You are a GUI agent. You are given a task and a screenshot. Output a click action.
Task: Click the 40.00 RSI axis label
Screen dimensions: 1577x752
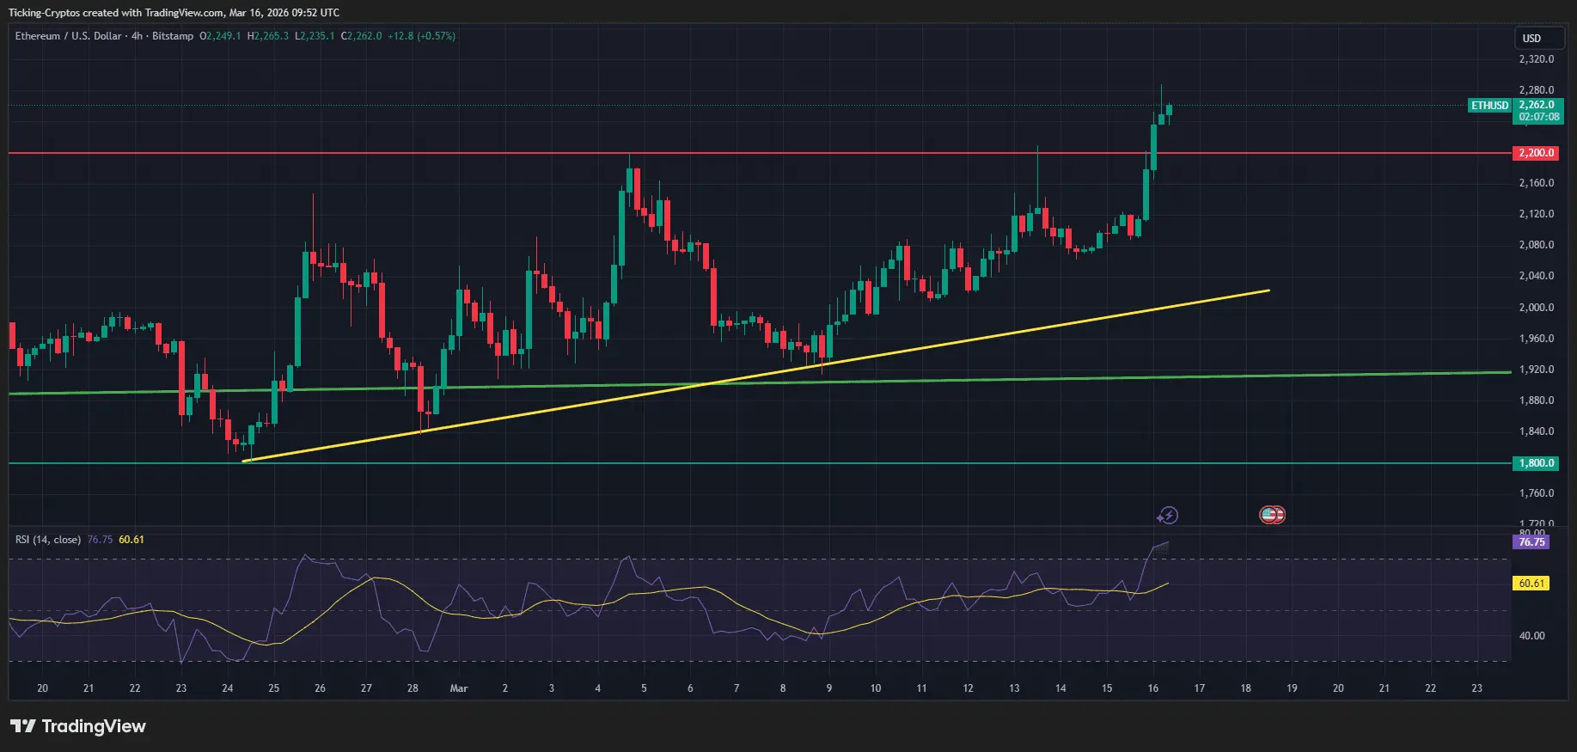(x=1531, y=636)
